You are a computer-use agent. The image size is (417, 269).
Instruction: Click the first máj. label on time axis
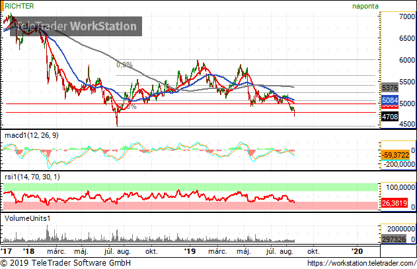pyautogui.click(x=81, y=251)
